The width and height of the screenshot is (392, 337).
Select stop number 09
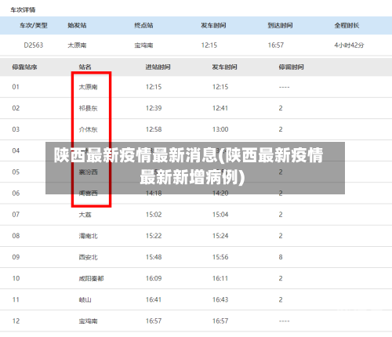pyautogui.click(x=16, y=257)
